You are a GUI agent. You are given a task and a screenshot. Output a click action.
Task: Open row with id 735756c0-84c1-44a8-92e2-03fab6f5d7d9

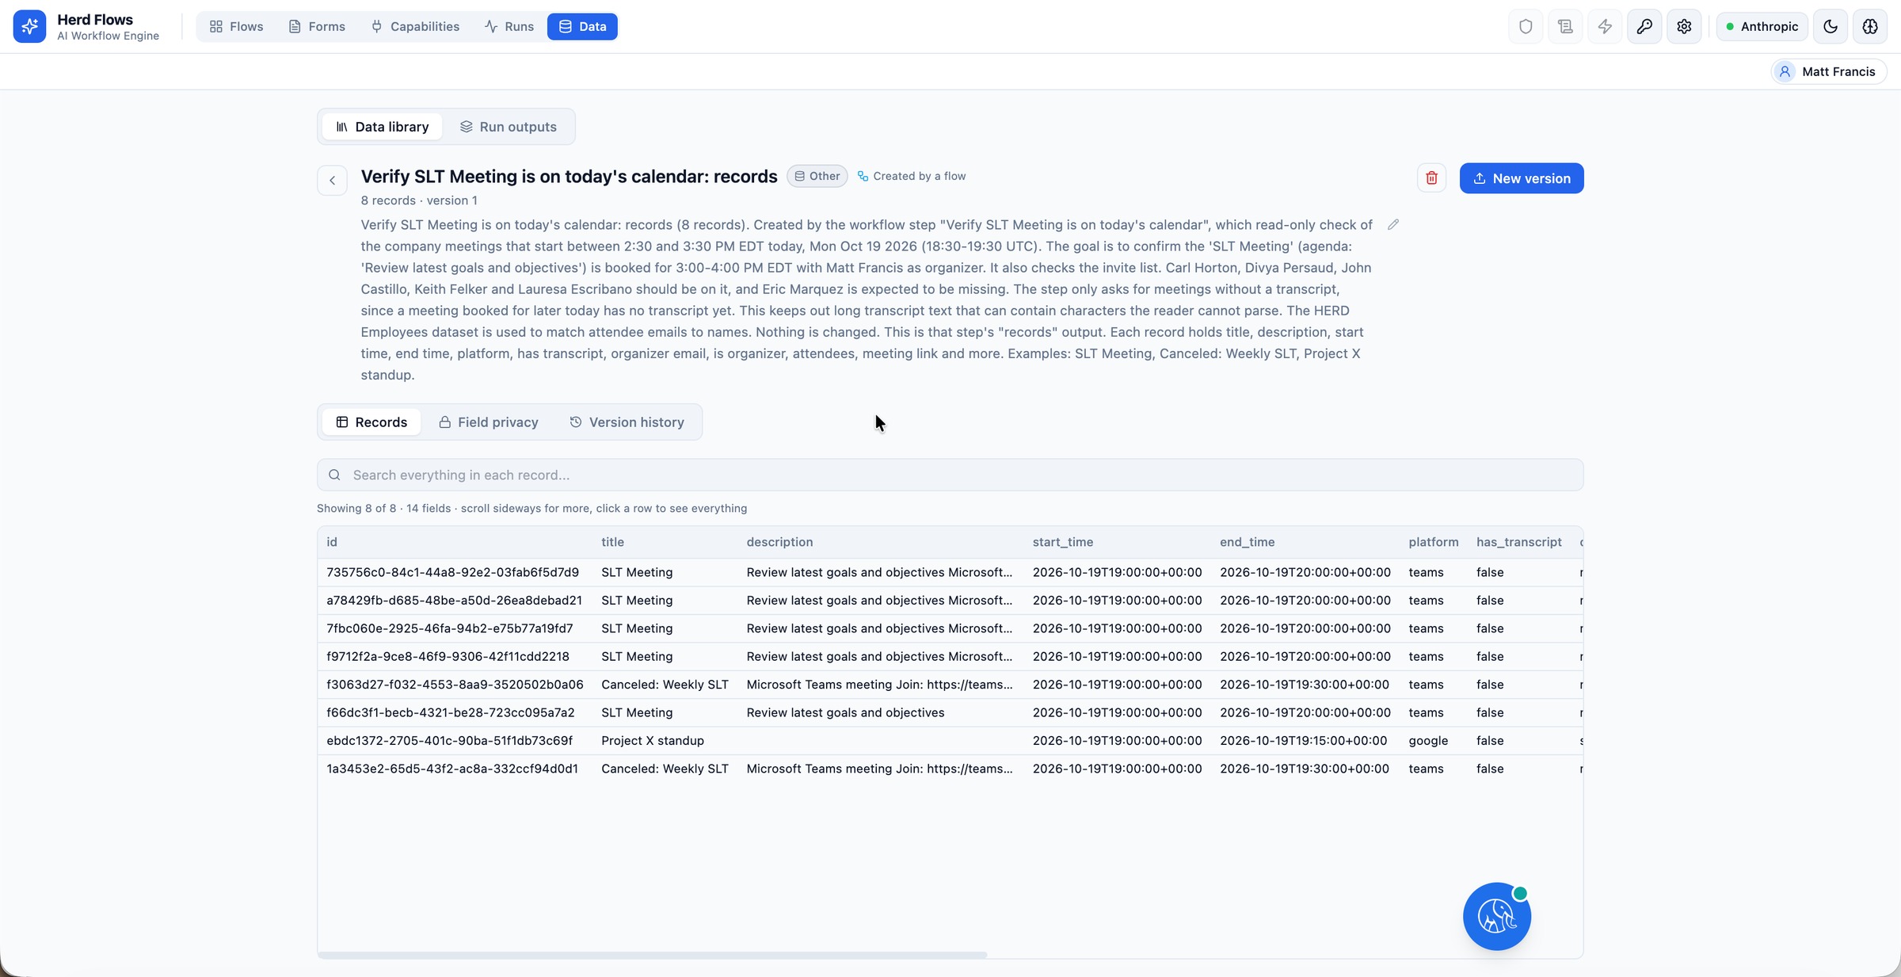950,572
